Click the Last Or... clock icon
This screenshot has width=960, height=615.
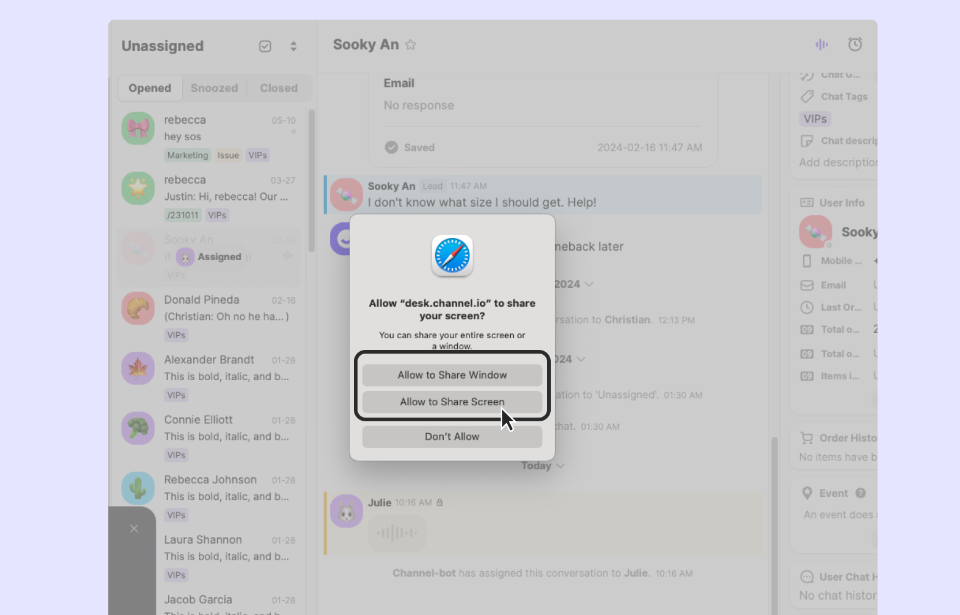coord(807,307)
